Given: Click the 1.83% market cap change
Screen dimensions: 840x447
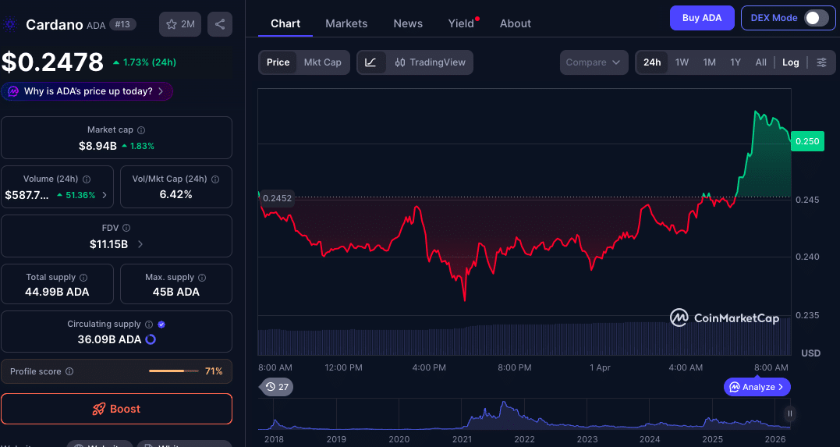Looking at the screenshot, I should coord(138,146).
